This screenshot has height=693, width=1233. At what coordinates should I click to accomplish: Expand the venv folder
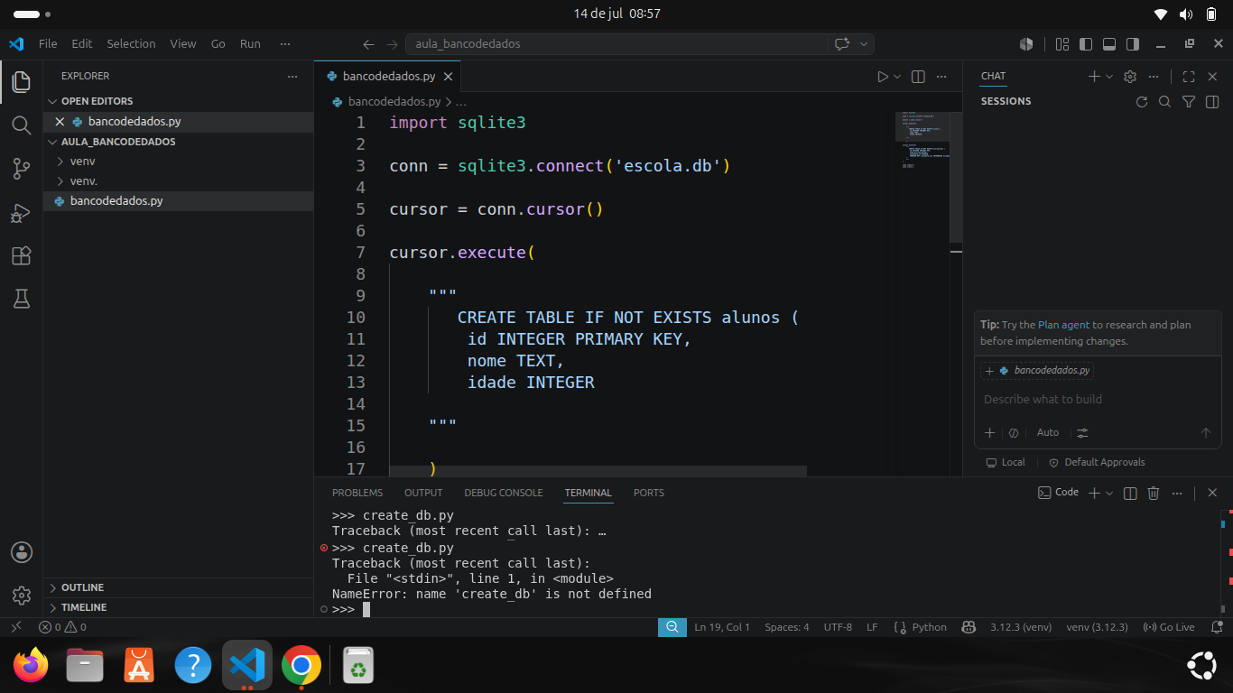[82, 162]
